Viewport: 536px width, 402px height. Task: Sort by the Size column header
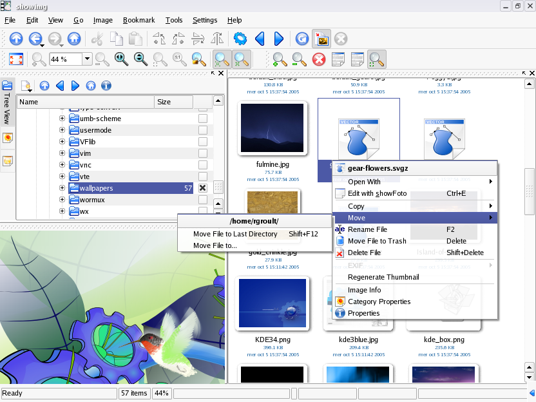(x=174, y=102)
